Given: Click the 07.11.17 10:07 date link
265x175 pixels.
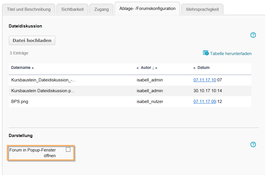Looking at the screenshot, I should [205, 80].
